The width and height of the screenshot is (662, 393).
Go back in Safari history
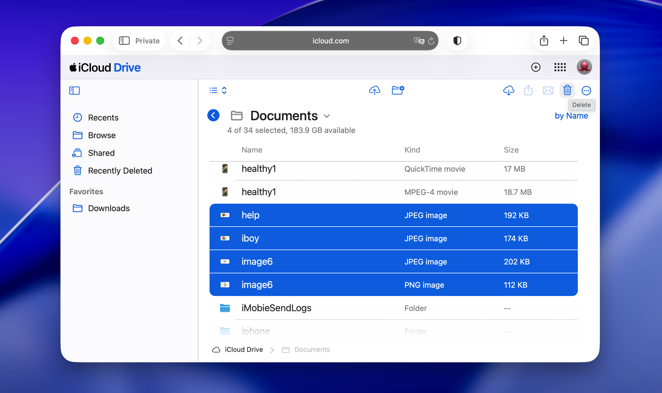click(x=180, y=41)
